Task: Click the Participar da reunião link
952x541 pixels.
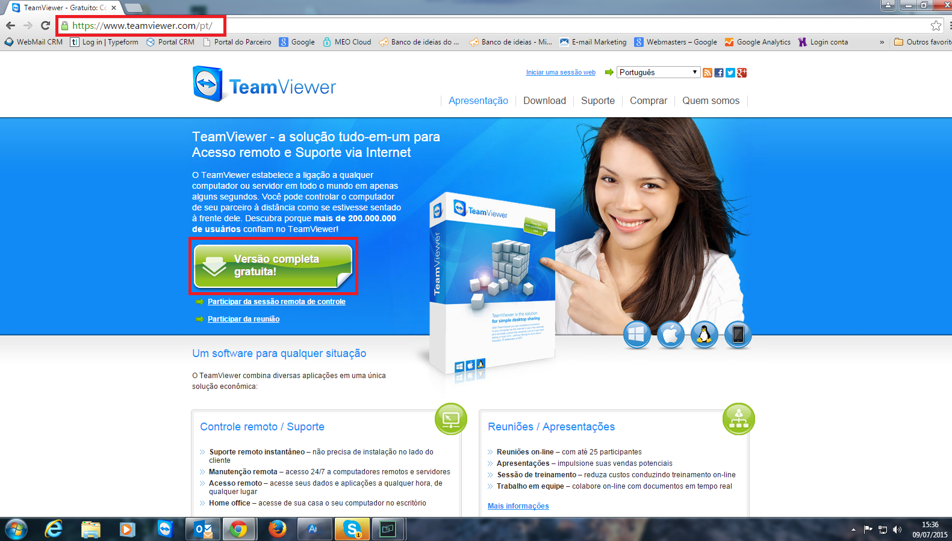Action: 243,319
